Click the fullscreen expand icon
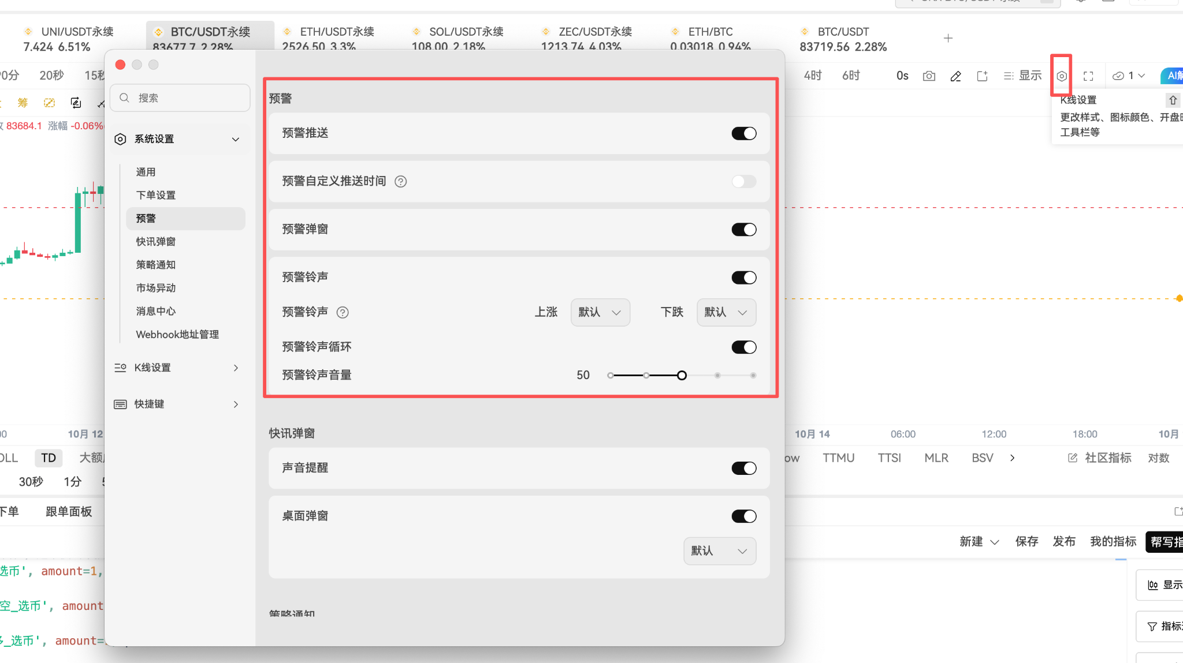The height and width of the screenshot is (663, 1183). pos(1088,76)
